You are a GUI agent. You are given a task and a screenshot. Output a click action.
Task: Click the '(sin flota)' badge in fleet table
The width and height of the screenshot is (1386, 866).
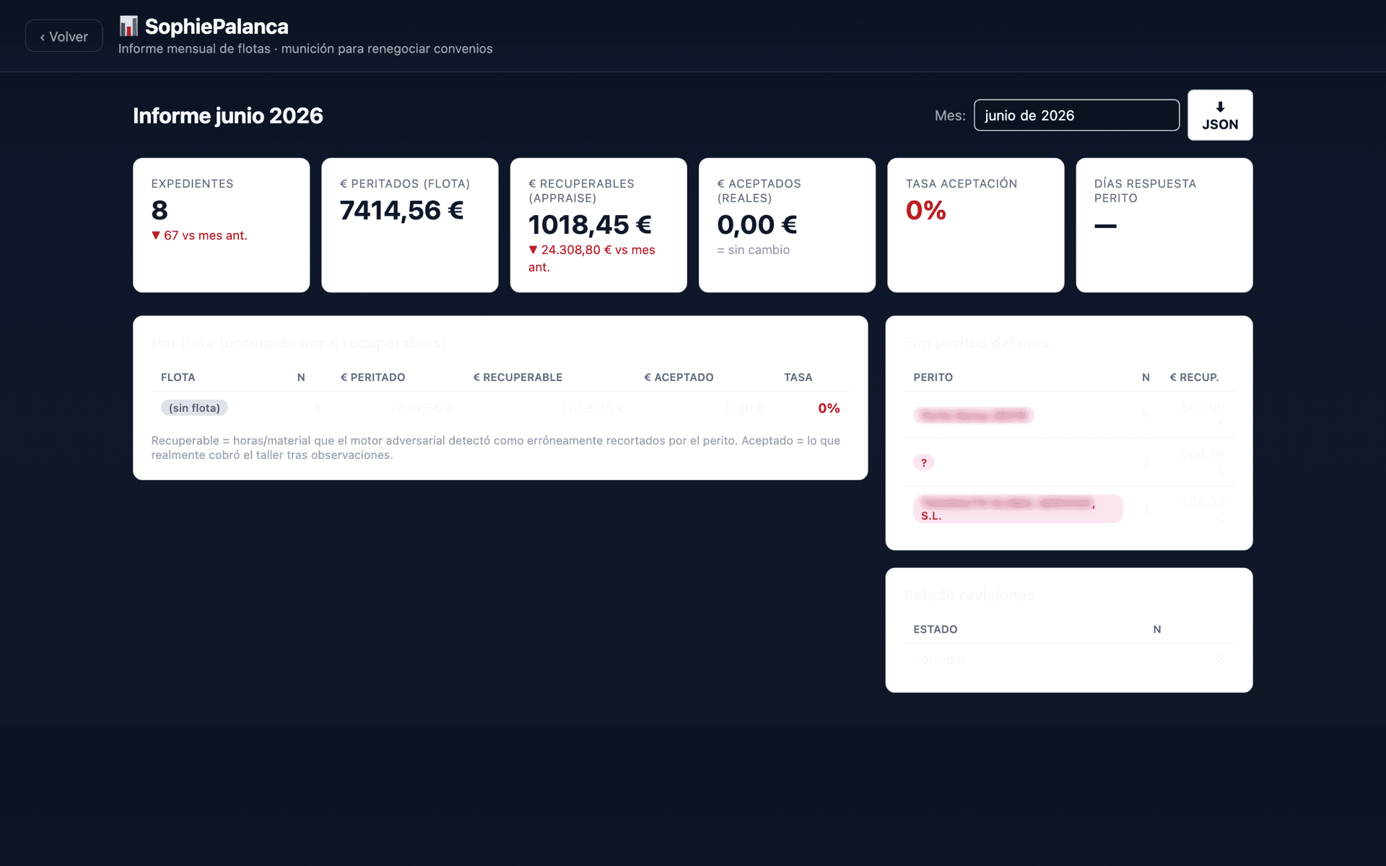pos(194,408)
